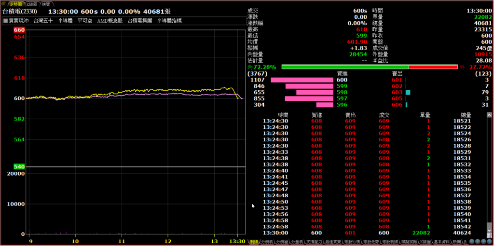Click the 總量 column header in trade list

click(x=466, y=115)
